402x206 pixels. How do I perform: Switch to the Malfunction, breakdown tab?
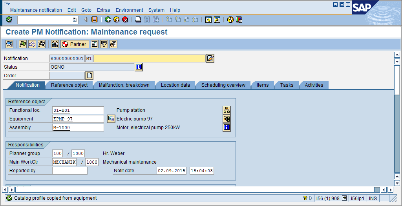pos(124,85)
